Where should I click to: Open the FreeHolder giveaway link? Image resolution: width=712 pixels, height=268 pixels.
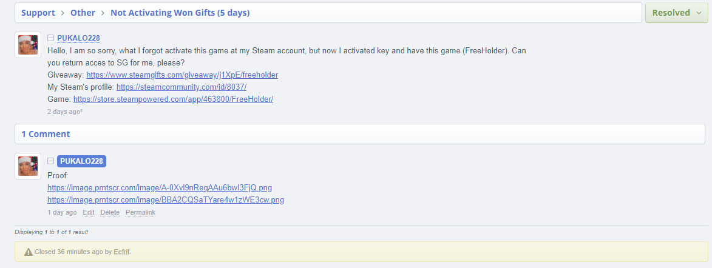tap(182, 75)
